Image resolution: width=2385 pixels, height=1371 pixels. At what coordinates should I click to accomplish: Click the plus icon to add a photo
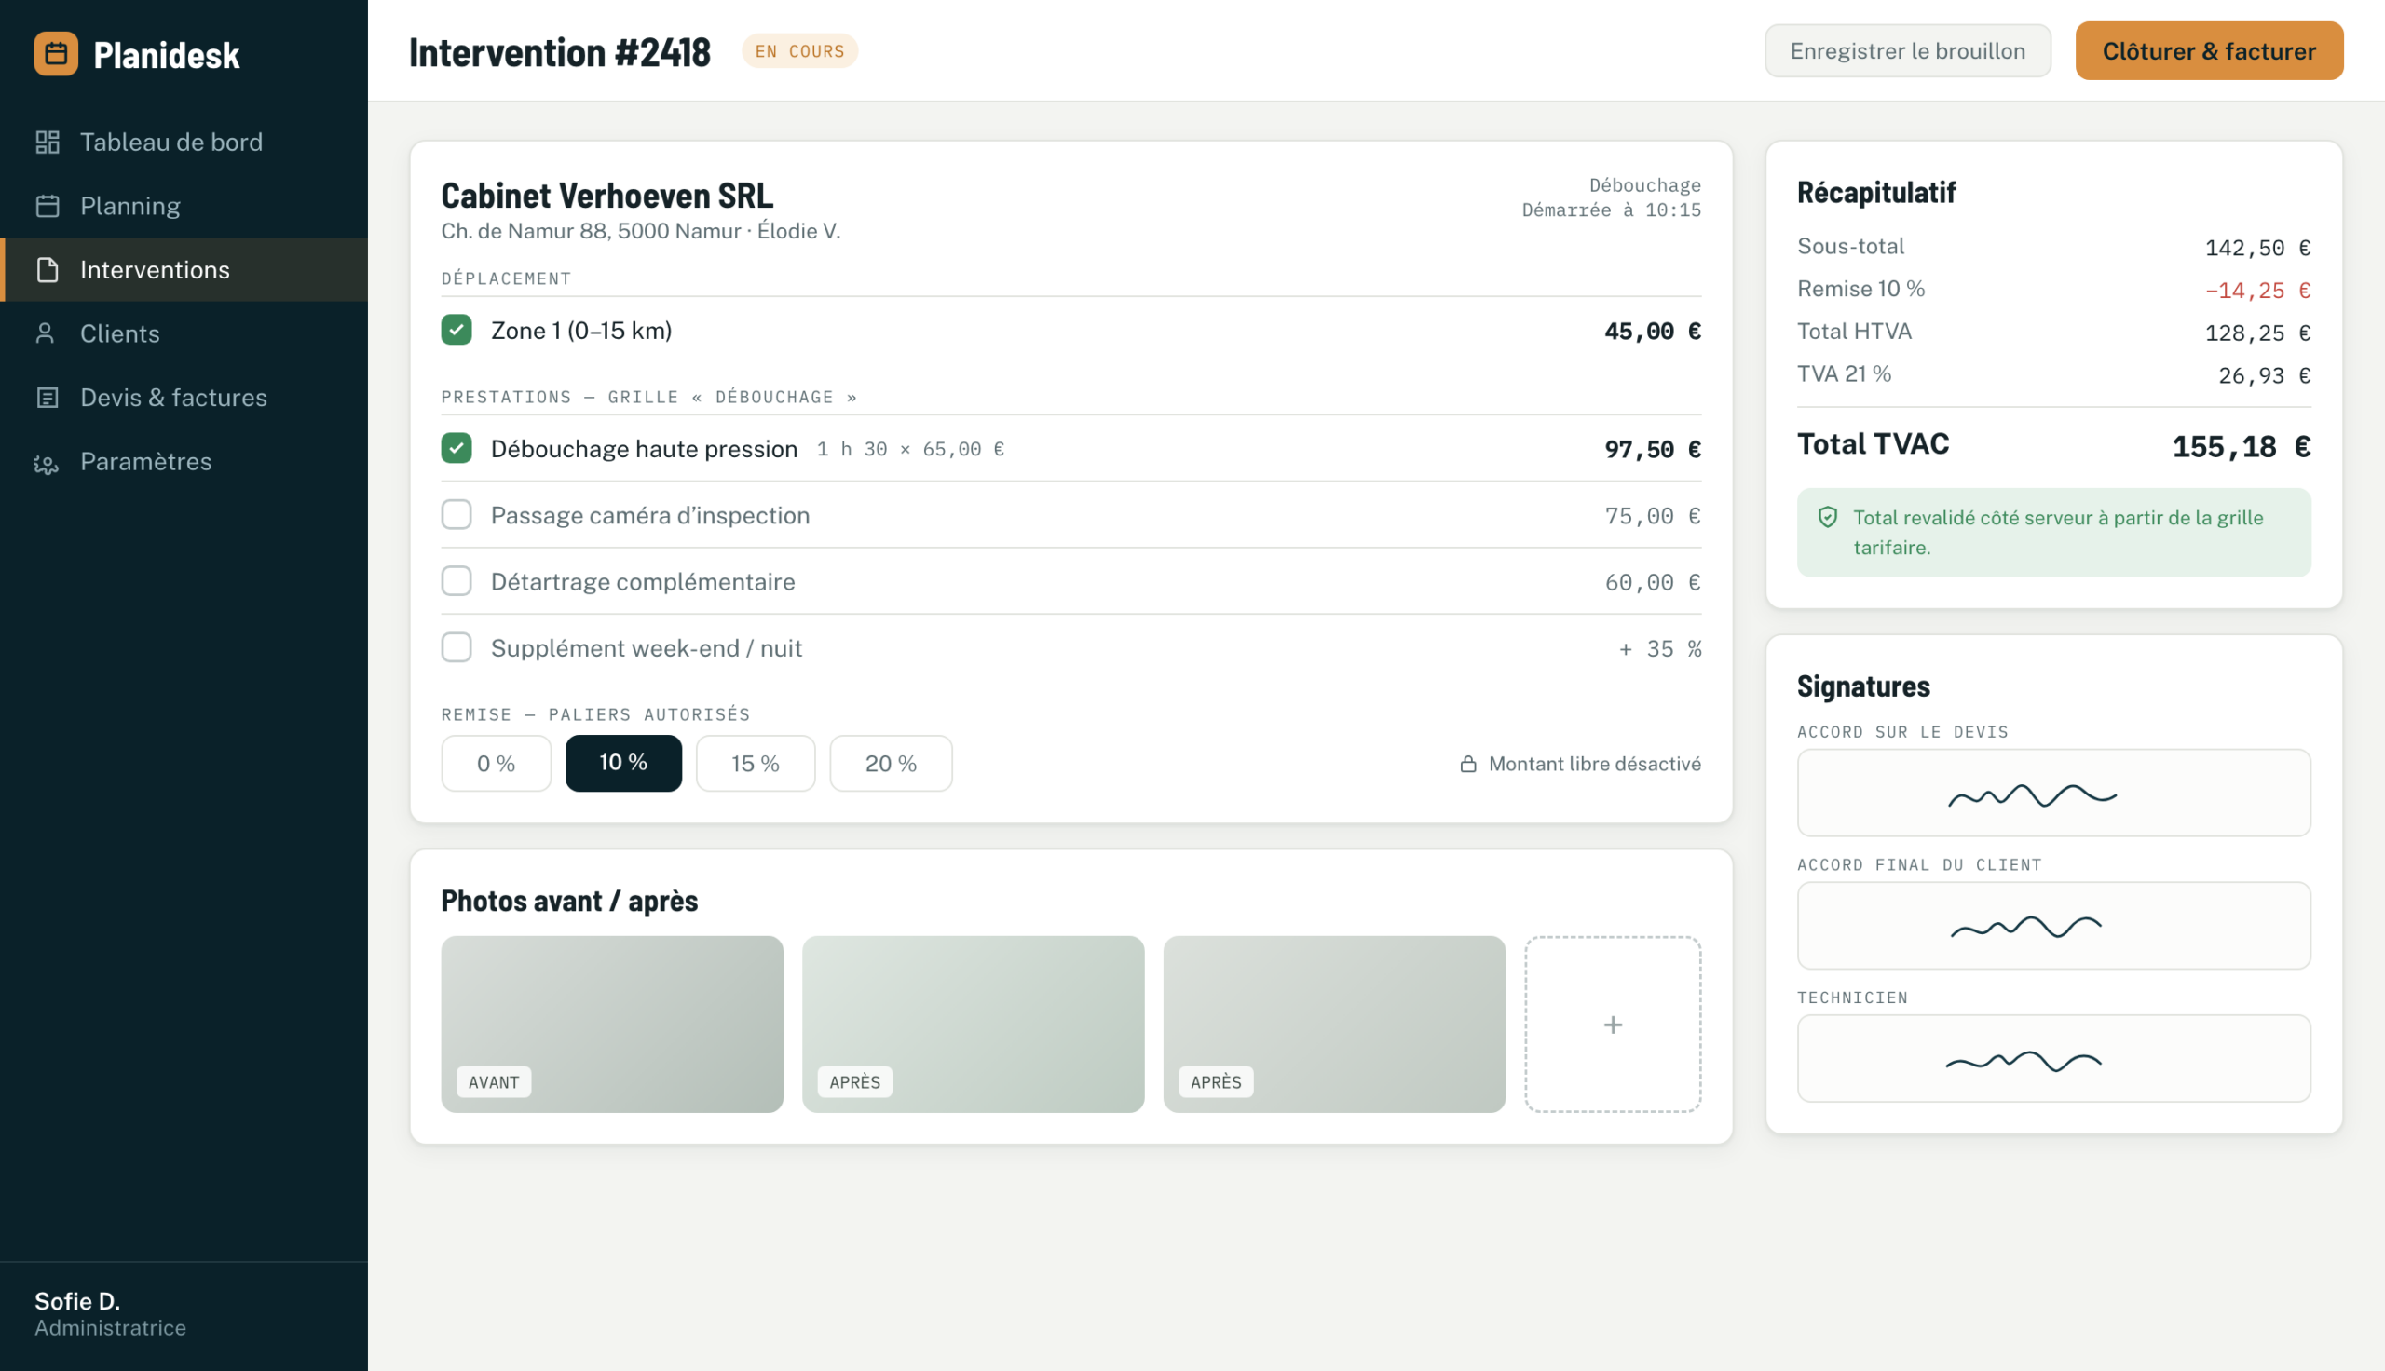coord(1612,1025)
